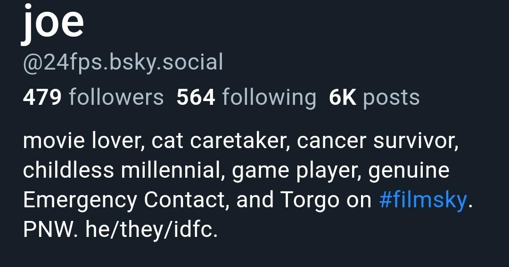Click the word "genuine" in bio

click(409, 170)
